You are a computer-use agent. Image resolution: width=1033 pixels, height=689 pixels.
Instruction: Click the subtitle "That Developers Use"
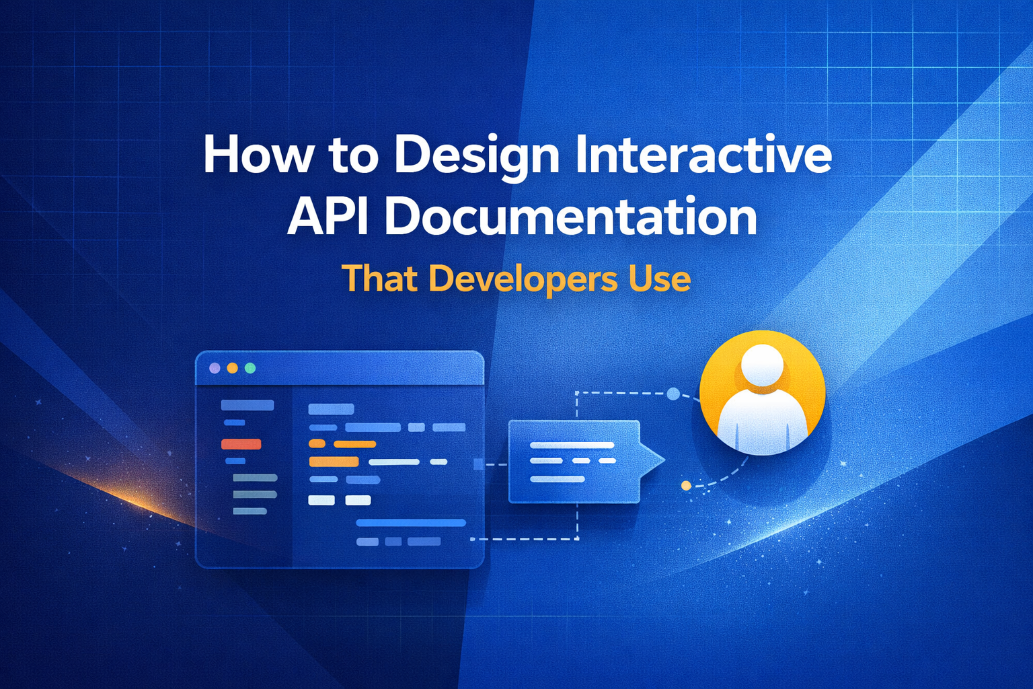[516, 279]
